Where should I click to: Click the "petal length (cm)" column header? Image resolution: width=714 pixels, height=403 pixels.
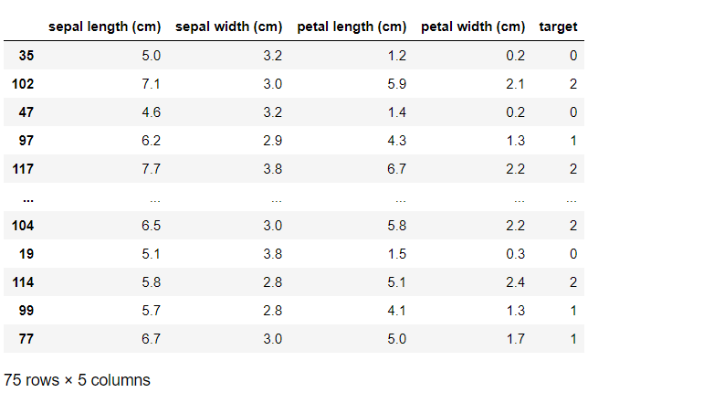(352, 27)
